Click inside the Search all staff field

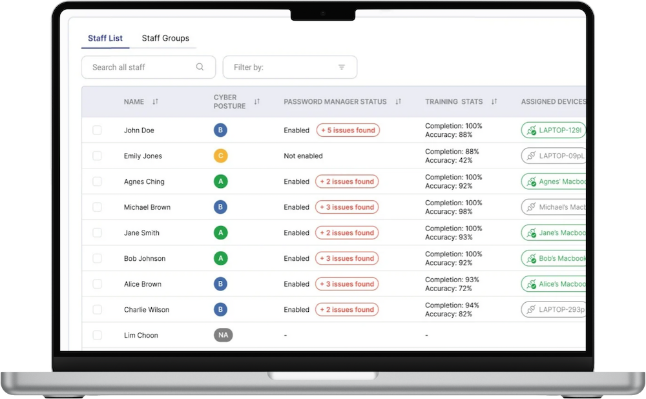136,67
